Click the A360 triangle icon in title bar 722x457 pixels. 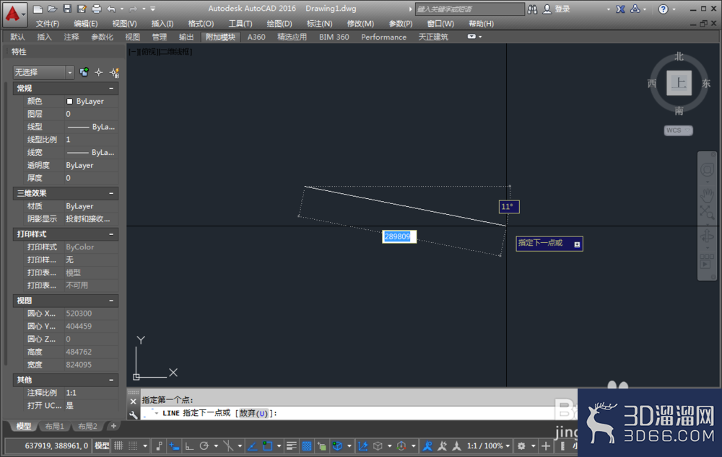[635, 9]
